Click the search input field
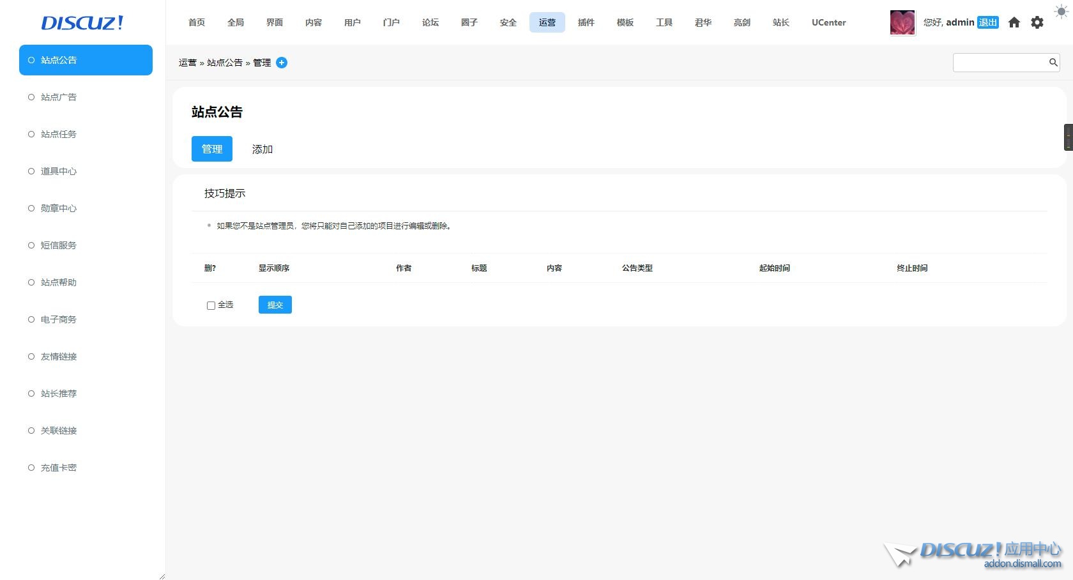Viewport: 1073px width, 580px height. pos(1000,63)
